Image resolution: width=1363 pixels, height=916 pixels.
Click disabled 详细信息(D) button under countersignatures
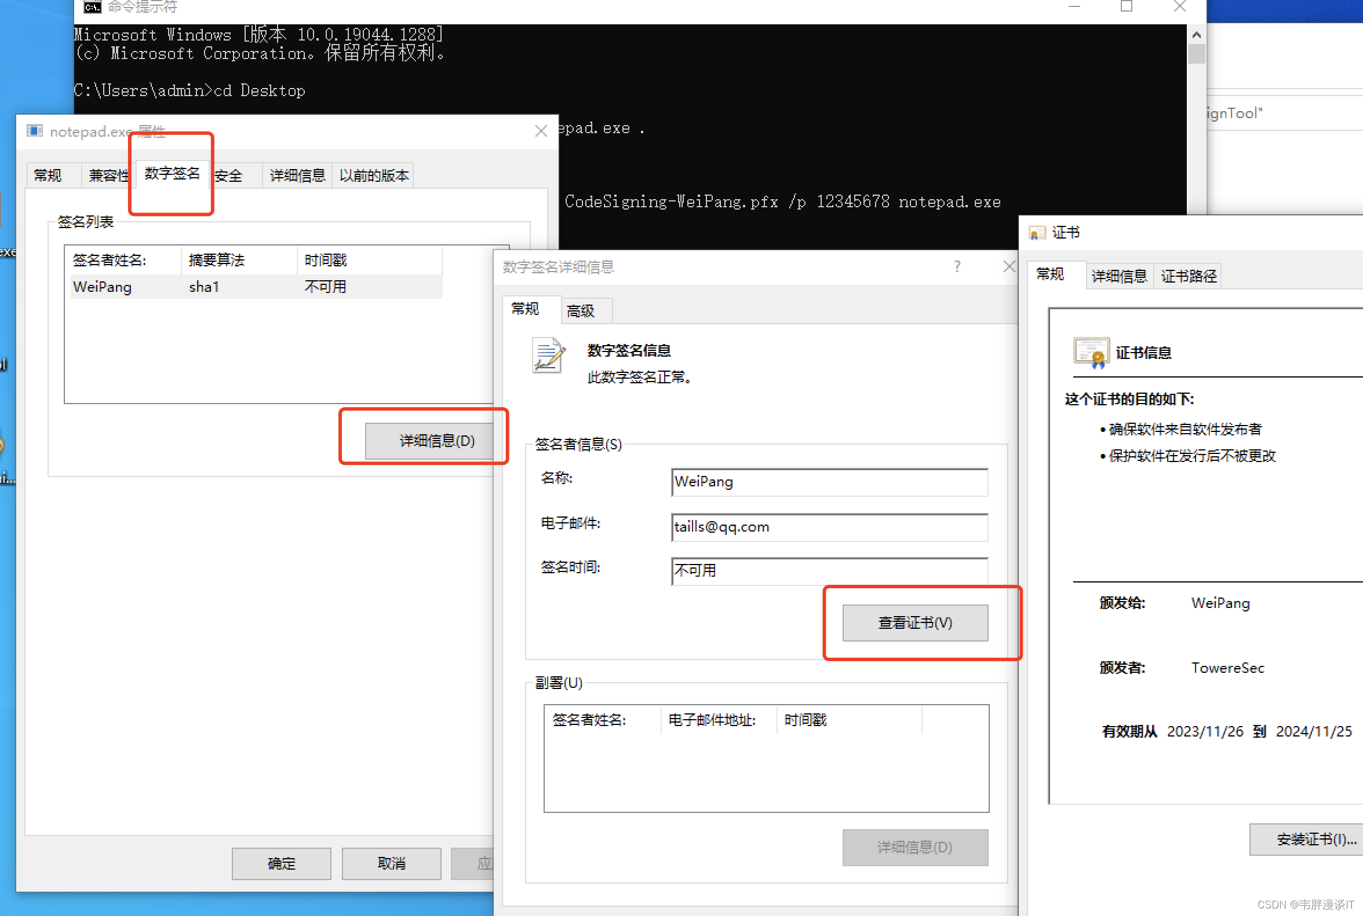(915, 847)
